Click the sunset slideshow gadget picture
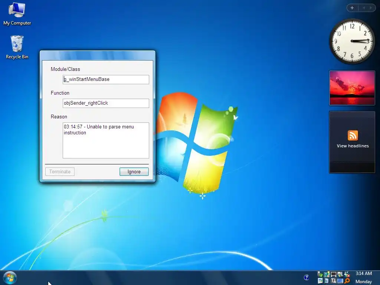This screenshot has width=380, height=285. click(x=352, y=88)
